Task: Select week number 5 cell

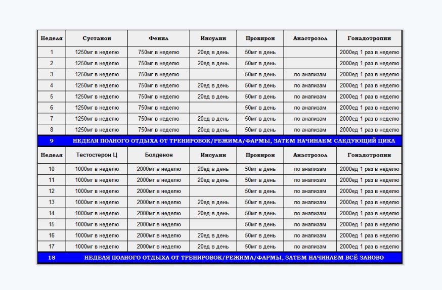Action: [52, 96]
